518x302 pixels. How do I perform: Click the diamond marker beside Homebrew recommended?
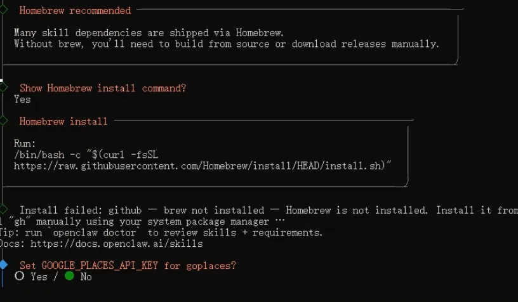click(x=3, y=9)
